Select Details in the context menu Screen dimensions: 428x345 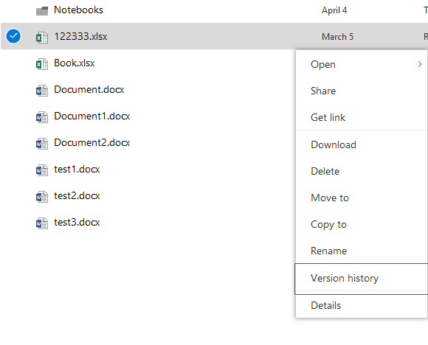[x=362, y=305]
